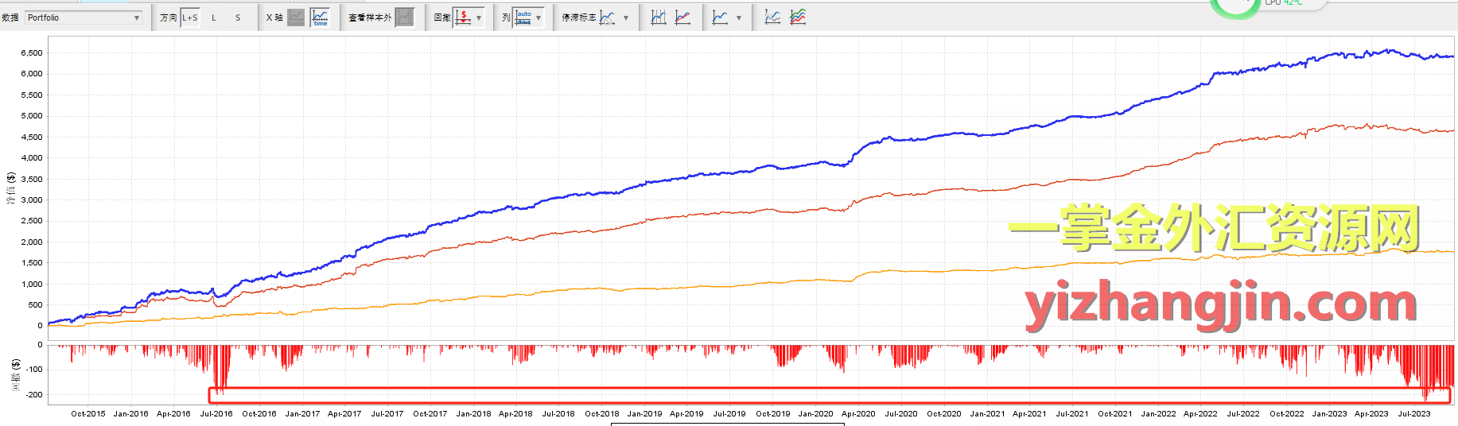Click the multi-colored lines chart icon
1458x426 pixels.
tap(798, 17)
